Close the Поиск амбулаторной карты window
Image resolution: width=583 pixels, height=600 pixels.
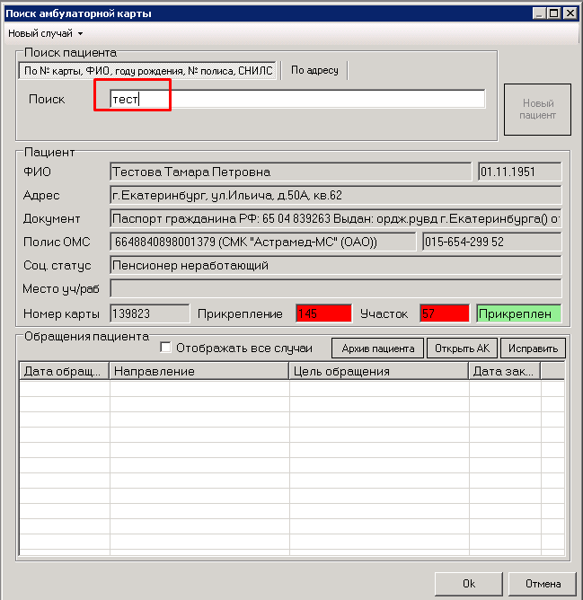pos(570,13)
